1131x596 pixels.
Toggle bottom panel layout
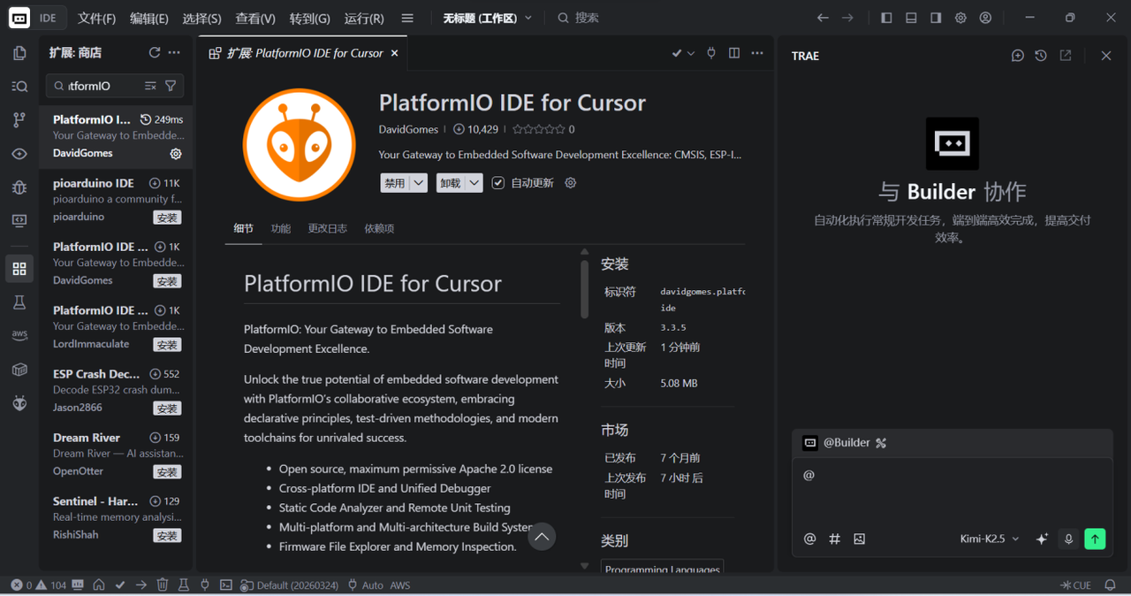(911, 18)
